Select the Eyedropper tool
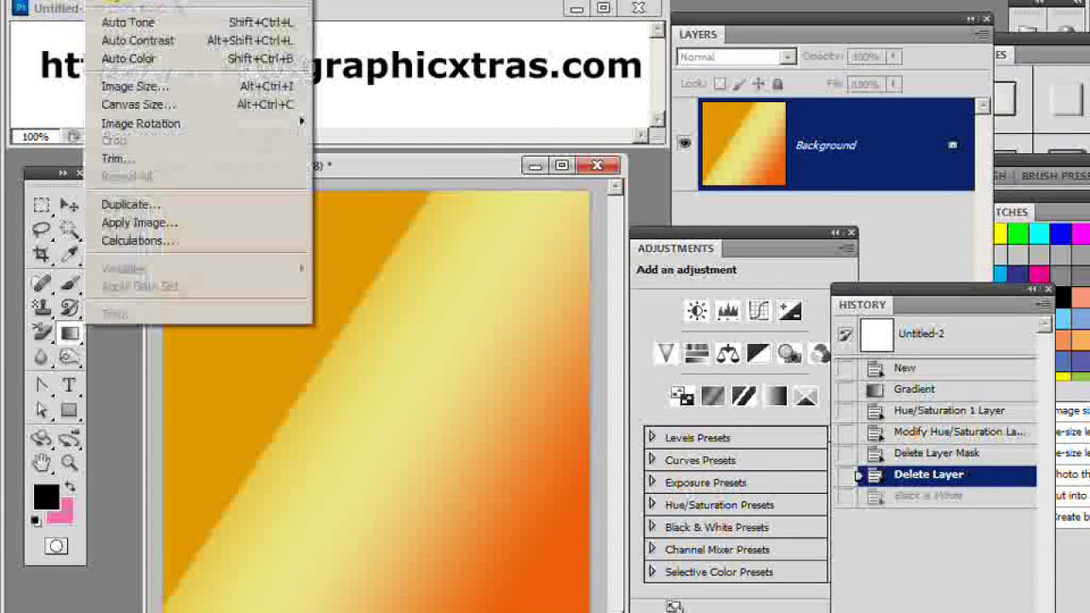 click(x=70, y=254)
